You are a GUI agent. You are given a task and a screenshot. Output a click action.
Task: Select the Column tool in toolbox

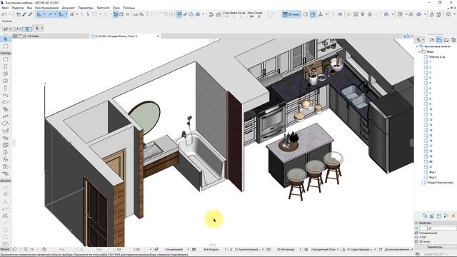(6, 88)
